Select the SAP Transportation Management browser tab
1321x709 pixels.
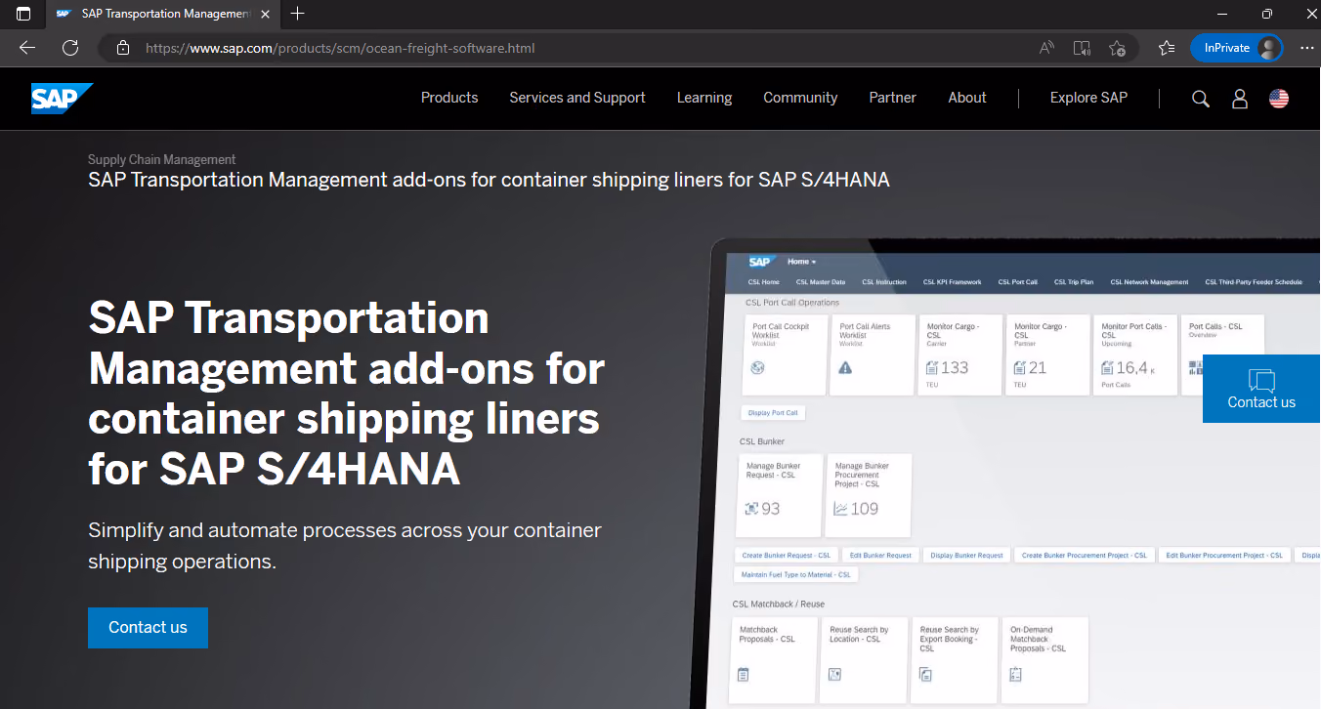point(163,14)
